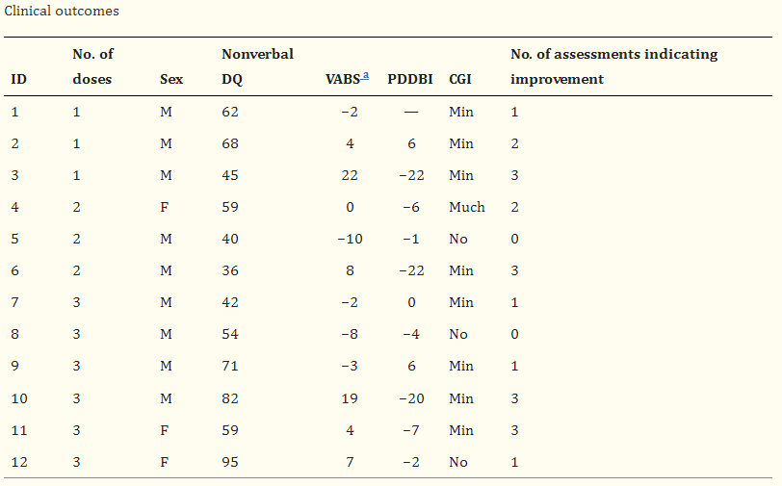
Task: Select the "No" CGI value for ID 8
Action: [x=458, y=334]
